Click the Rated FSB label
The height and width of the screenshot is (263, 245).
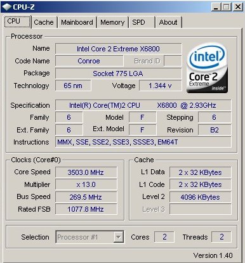click(34, 209)
